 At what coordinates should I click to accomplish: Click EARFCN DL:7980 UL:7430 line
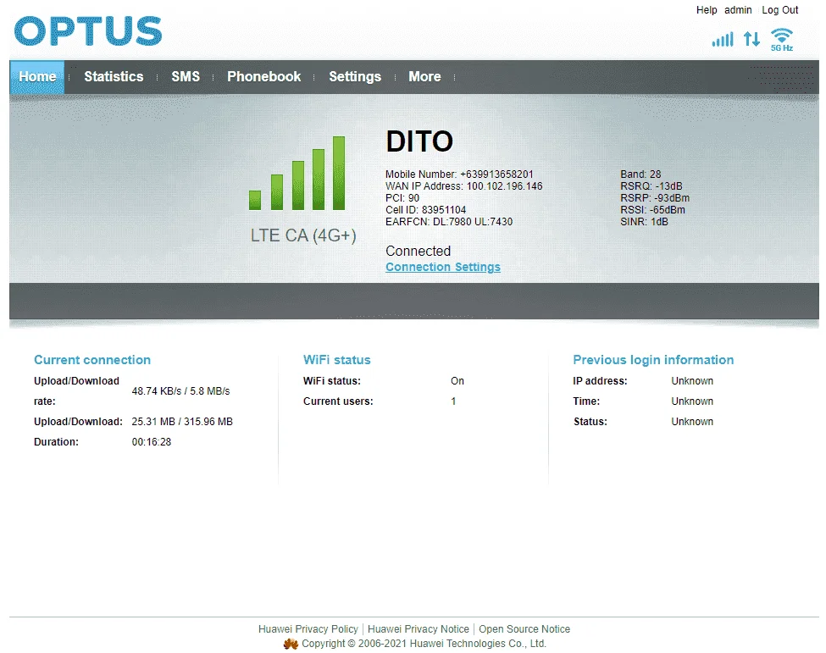[x=449, y=222]
